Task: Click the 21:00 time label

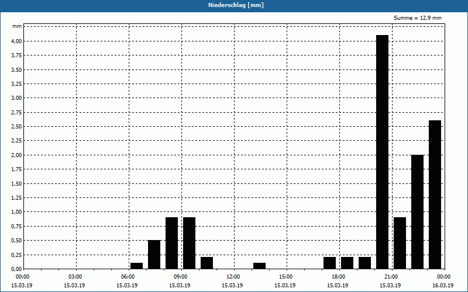Action: (x=391, y=277)
